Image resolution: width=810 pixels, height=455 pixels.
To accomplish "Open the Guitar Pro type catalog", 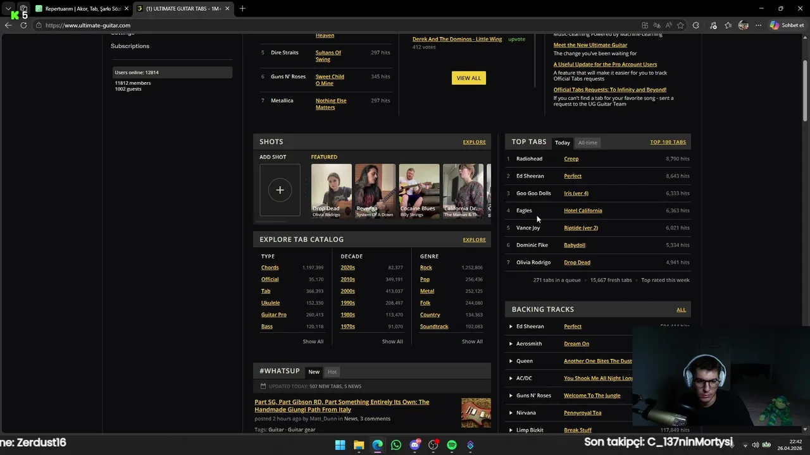I will 273,315.
